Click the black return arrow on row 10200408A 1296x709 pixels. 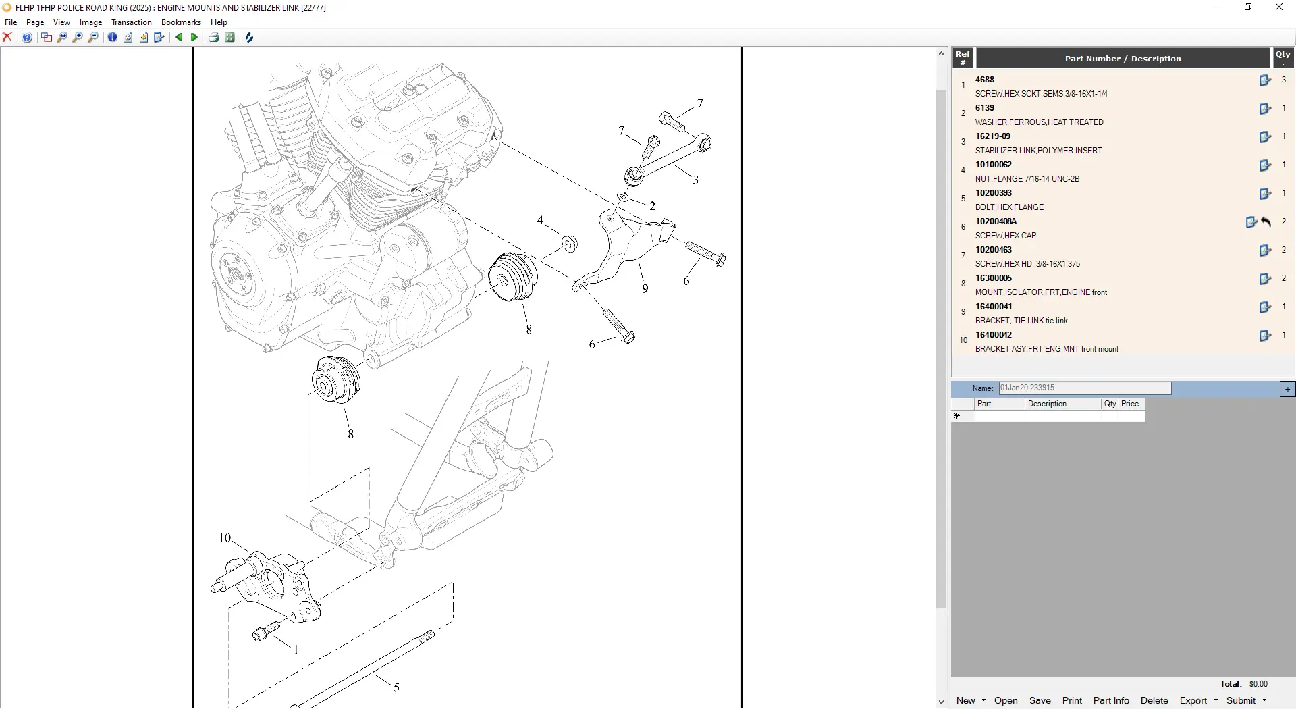tap(1266, 222)
